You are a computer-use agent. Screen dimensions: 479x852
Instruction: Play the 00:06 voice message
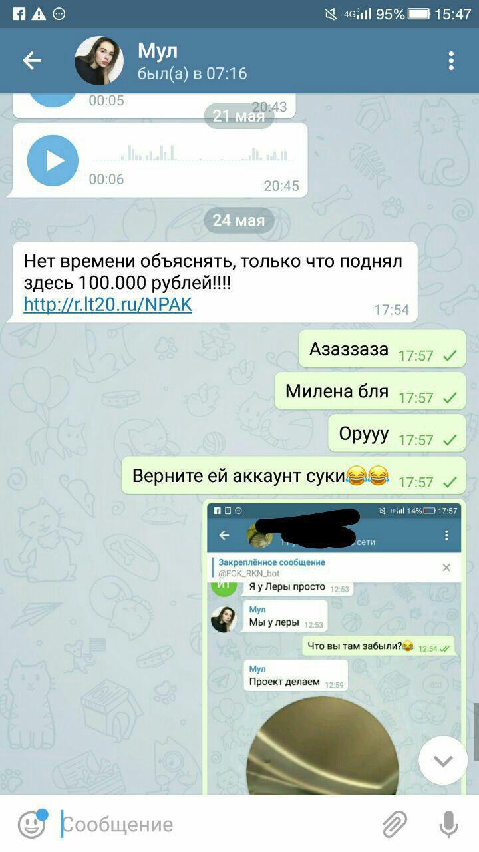pyautogui.click(x=53, y=160)
